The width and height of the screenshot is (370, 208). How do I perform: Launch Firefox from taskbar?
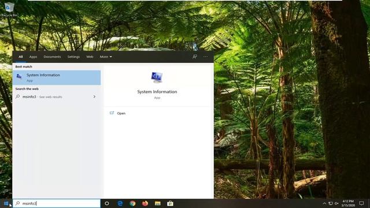[x=145, y=203]
